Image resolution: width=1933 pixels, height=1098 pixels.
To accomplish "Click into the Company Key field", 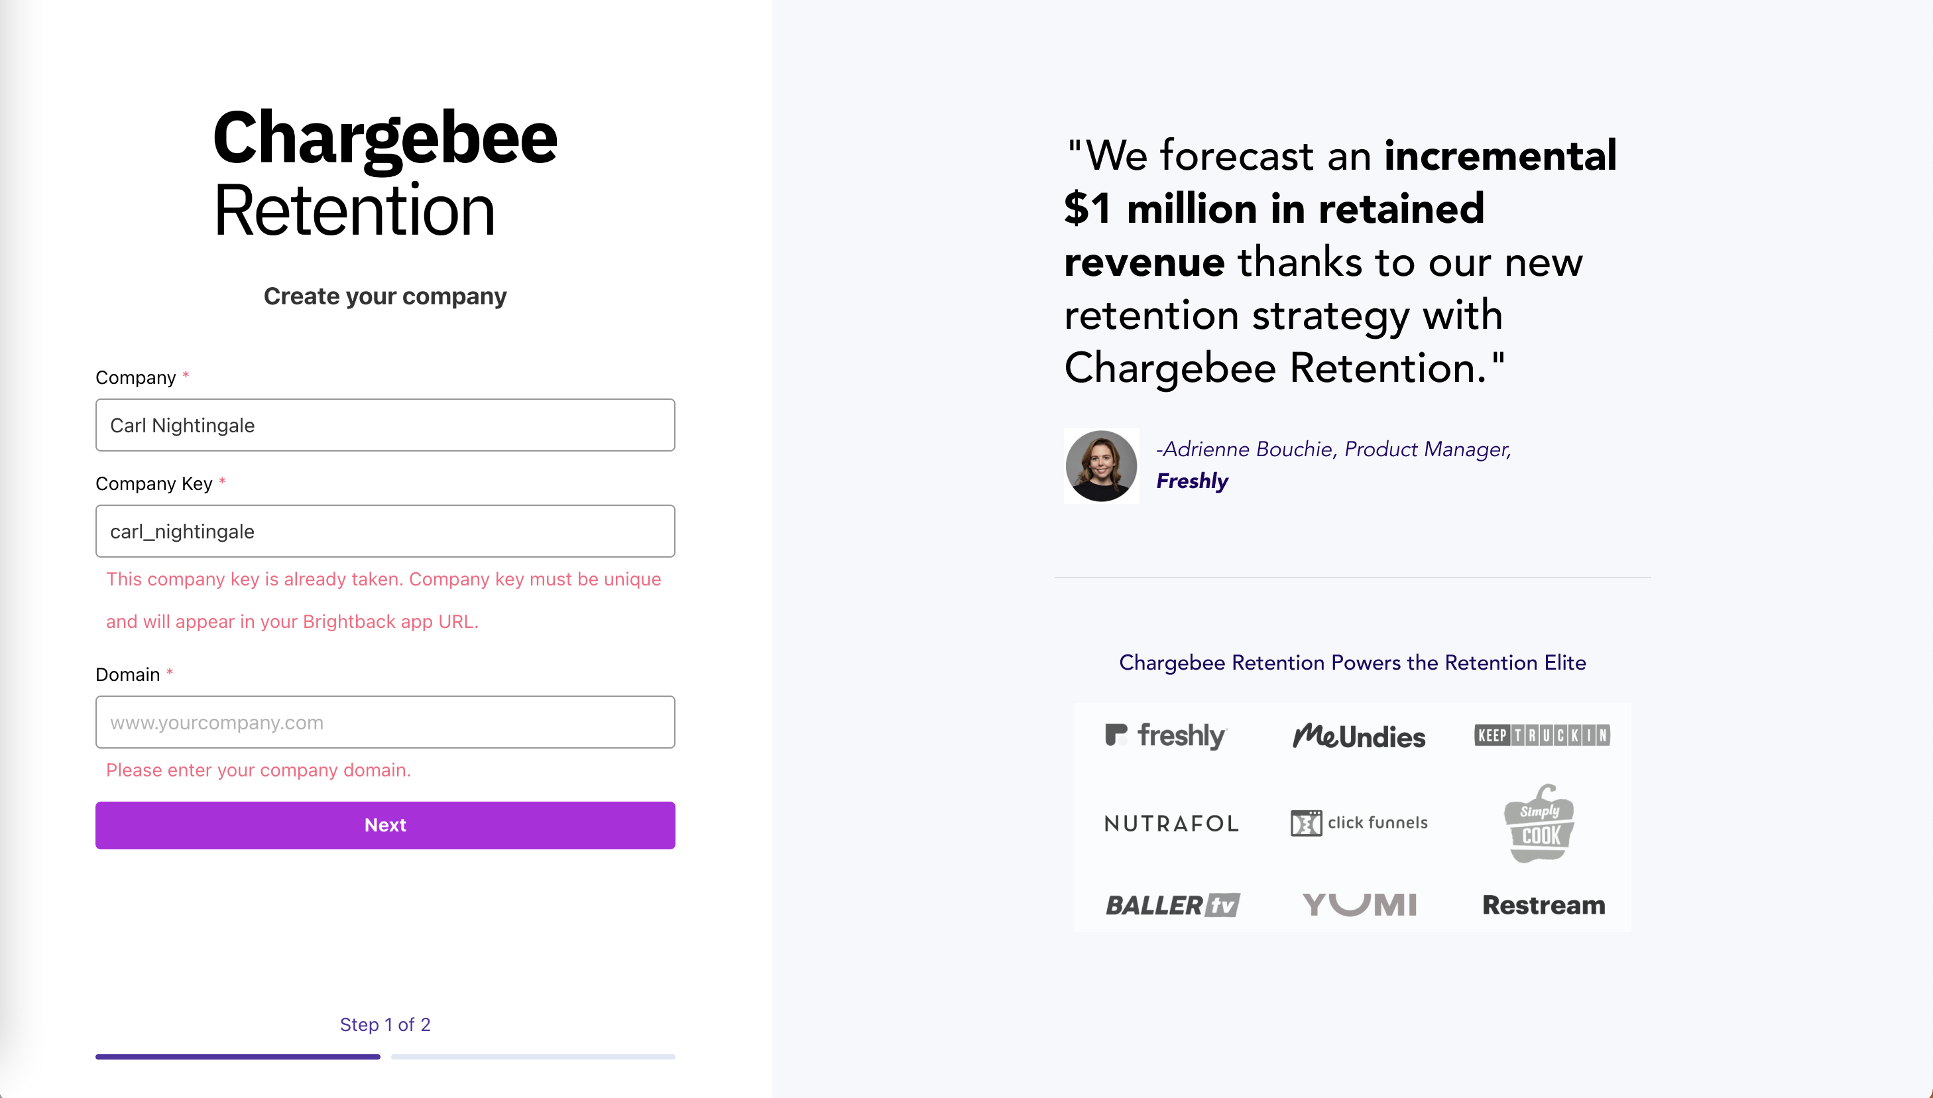I will (x=385, y=532).
